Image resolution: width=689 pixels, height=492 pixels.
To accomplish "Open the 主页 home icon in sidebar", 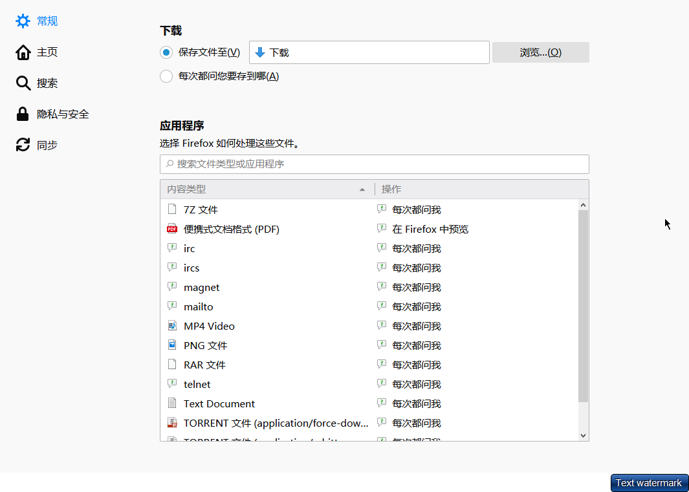I will coord(23,52).
